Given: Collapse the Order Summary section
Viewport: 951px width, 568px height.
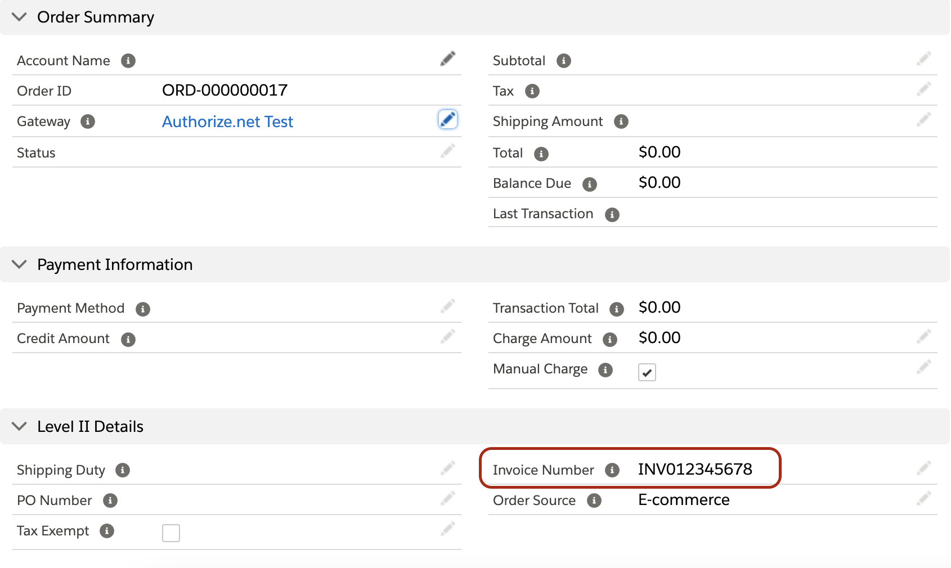Looking at the screenshot, I should coord(20,17).
